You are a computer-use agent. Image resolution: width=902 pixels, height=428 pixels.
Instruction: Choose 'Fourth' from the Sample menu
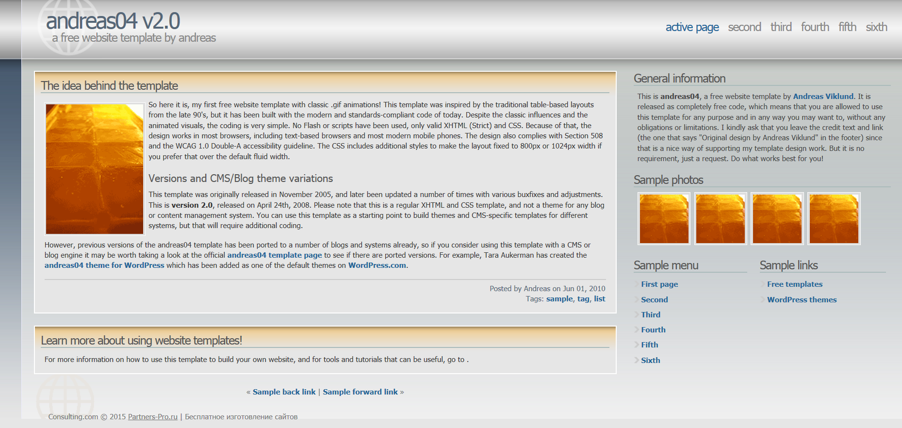coord(653,330)
